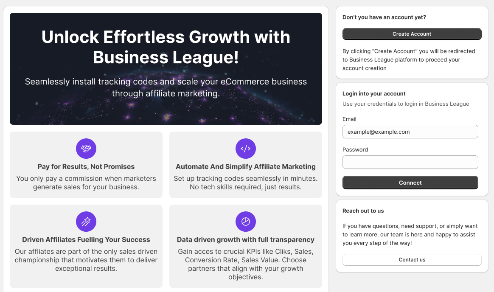Click the Email input field
The height and width of the screenshot is (292, 494).
pos(410,132)
